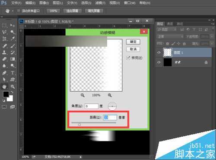The height and width of the screenshot is (160, 216).
Task: Open the Hand tool preset picker arrow
Action: (x=13, y=11)
